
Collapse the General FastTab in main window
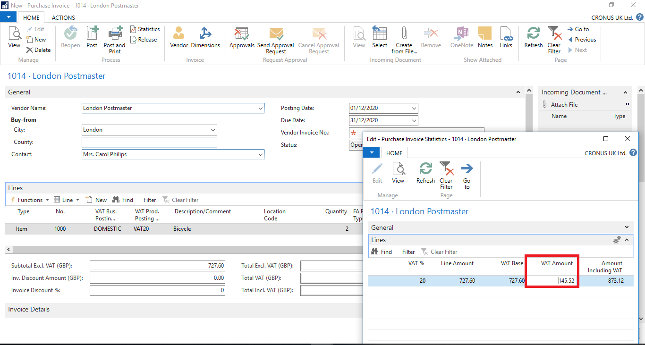click(518, 93)
